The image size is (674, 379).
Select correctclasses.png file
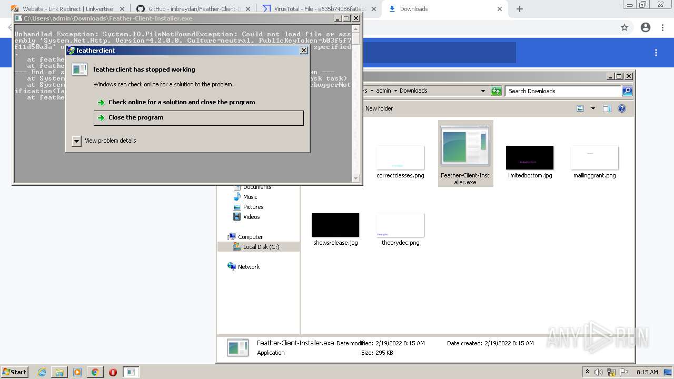coord(400,162)
